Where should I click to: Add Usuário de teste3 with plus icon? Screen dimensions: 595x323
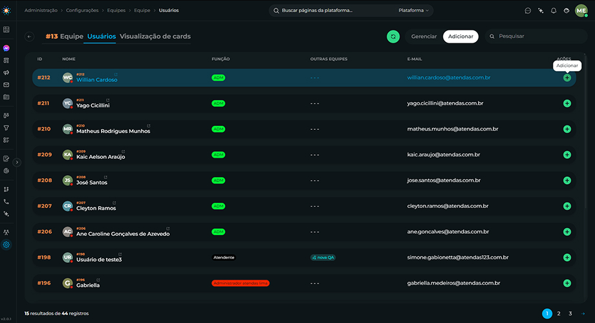click(567, 257)
